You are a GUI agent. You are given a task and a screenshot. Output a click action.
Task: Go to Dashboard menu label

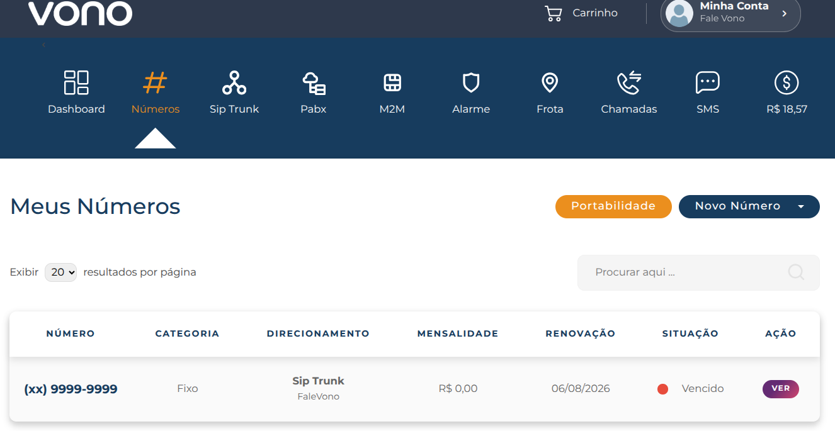pyautogui.click(x=76, y=109)
